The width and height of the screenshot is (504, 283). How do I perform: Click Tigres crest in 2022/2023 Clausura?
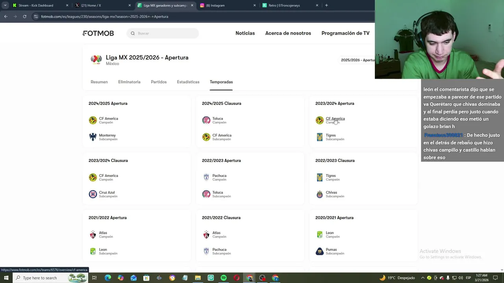(320, 177)
